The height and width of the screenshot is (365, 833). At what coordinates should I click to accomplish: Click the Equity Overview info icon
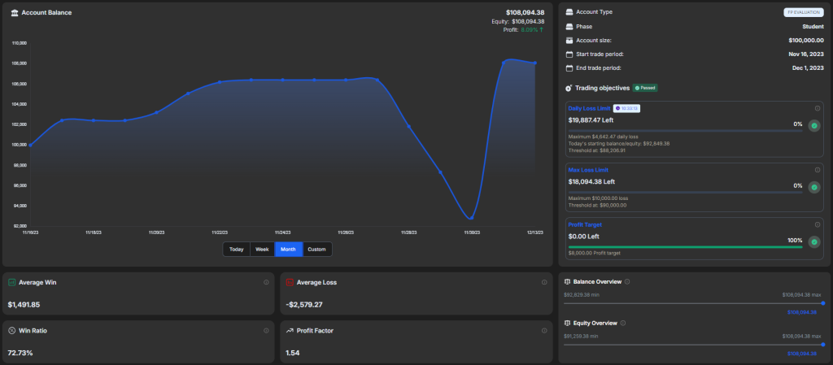click(x=624, y=323)
